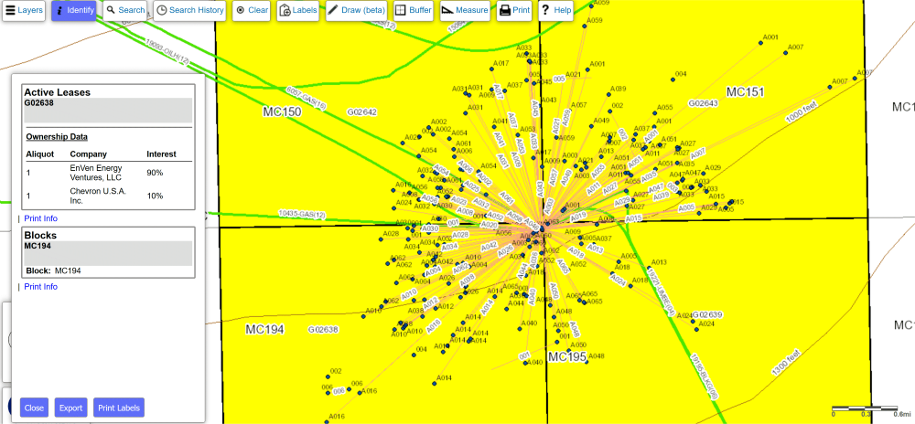Open the Help menu
915x424 pixels.
click(556, 10)
